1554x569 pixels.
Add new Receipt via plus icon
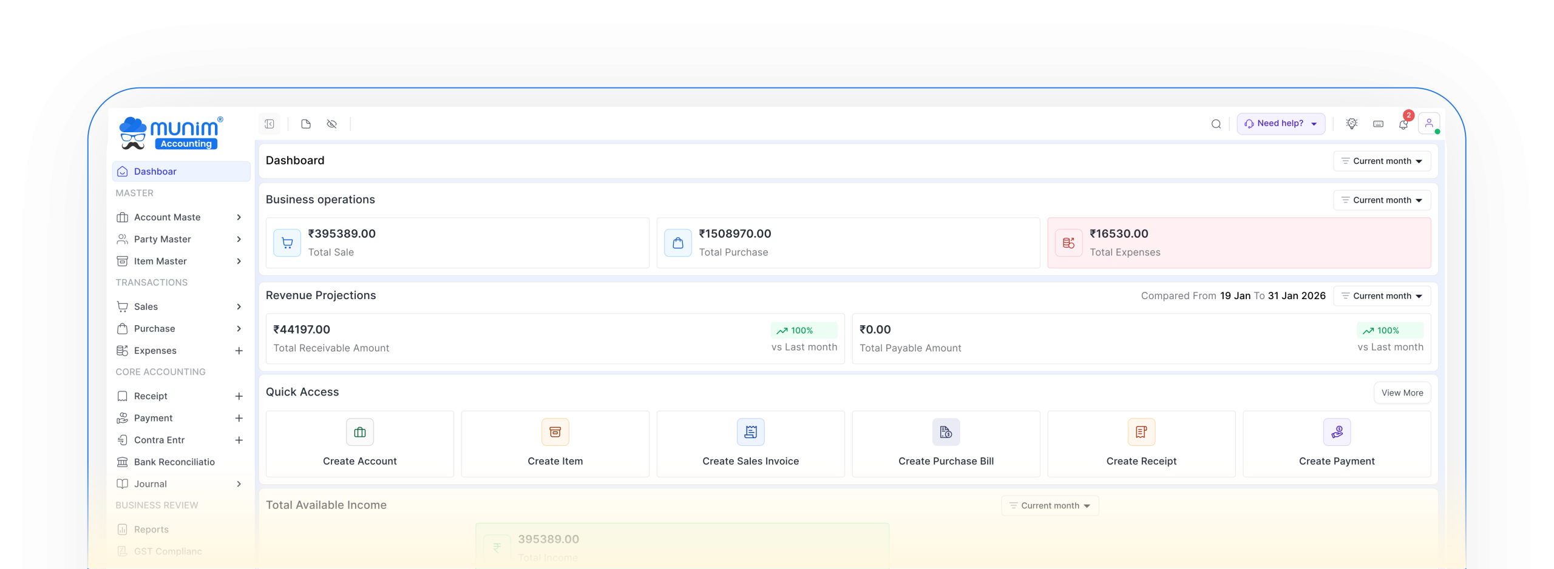click(239, 396)
